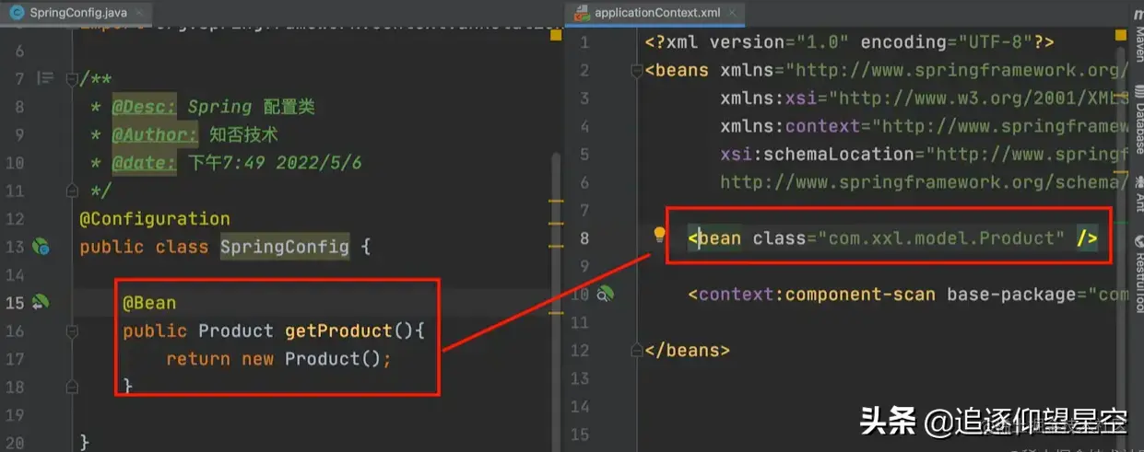1144x452 pixels.
Task: Click the @Bean annotation
Action: [x=149, y=303]
